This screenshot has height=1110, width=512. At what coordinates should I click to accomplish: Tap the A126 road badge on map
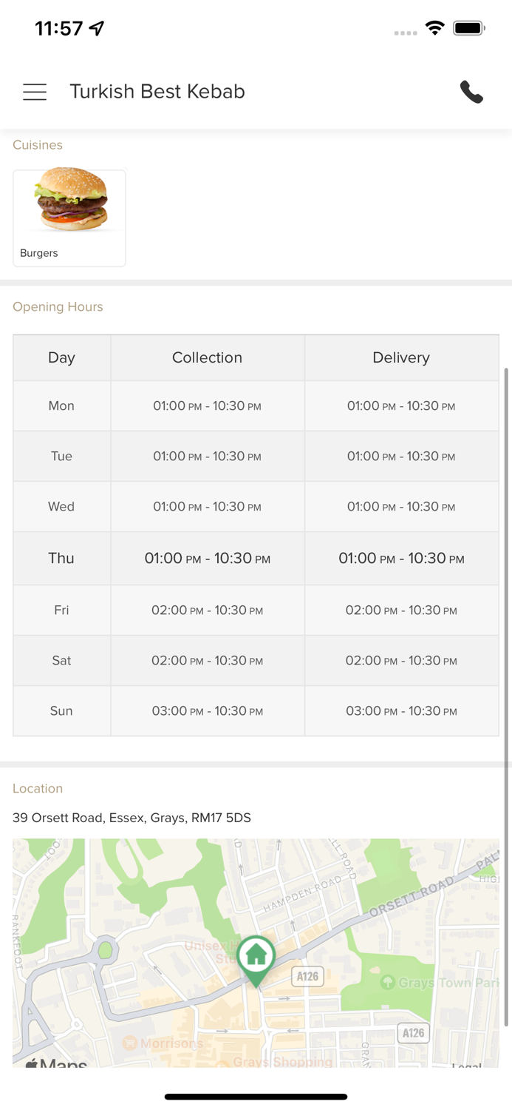(307, 977)
